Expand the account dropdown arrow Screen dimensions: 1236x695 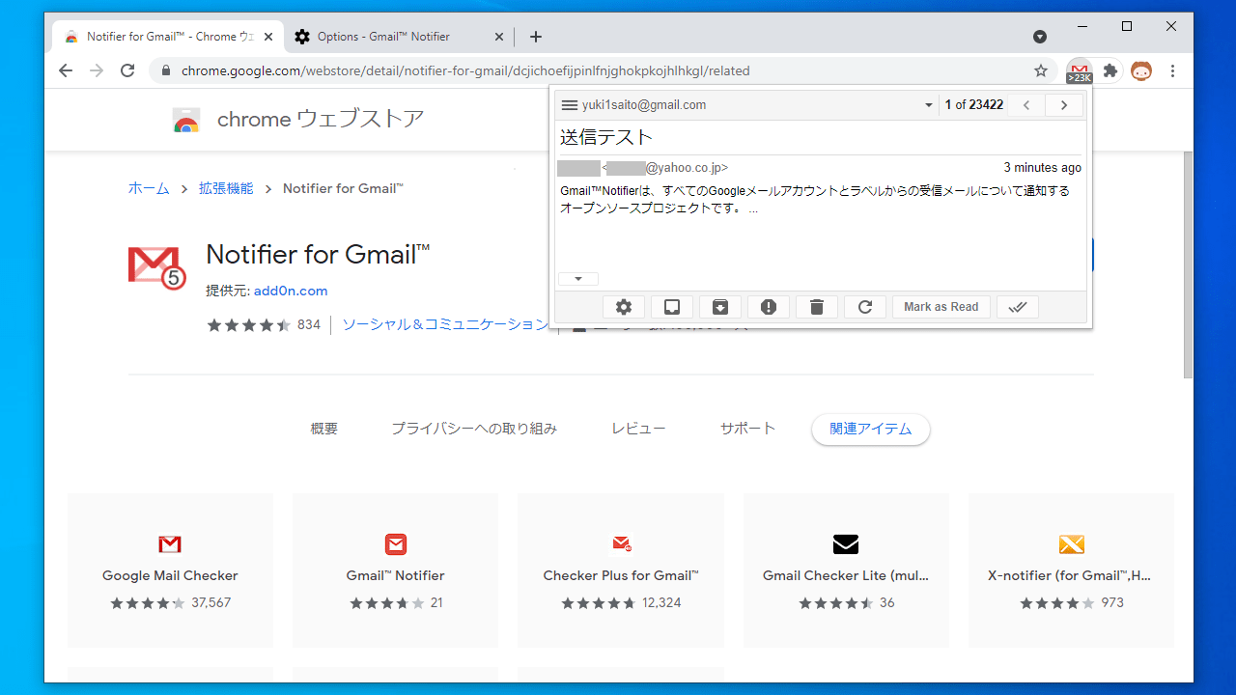[x=929, y=105]
